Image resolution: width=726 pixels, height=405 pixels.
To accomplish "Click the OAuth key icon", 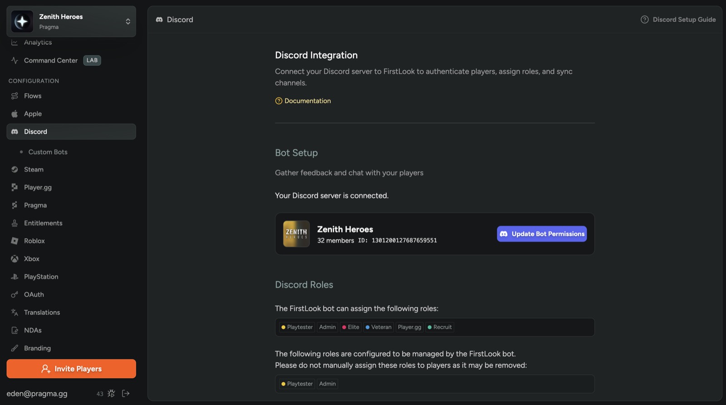I will [15, 294].
